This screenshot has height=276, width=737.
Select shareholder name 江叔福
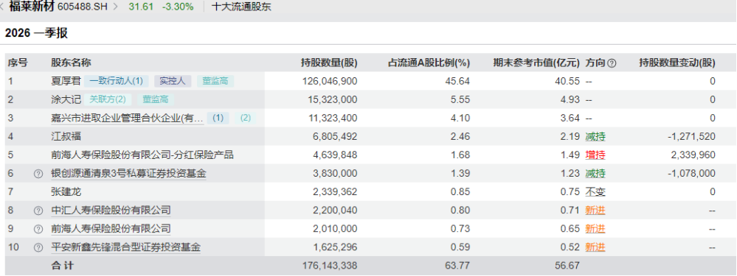tap(66, 137)
